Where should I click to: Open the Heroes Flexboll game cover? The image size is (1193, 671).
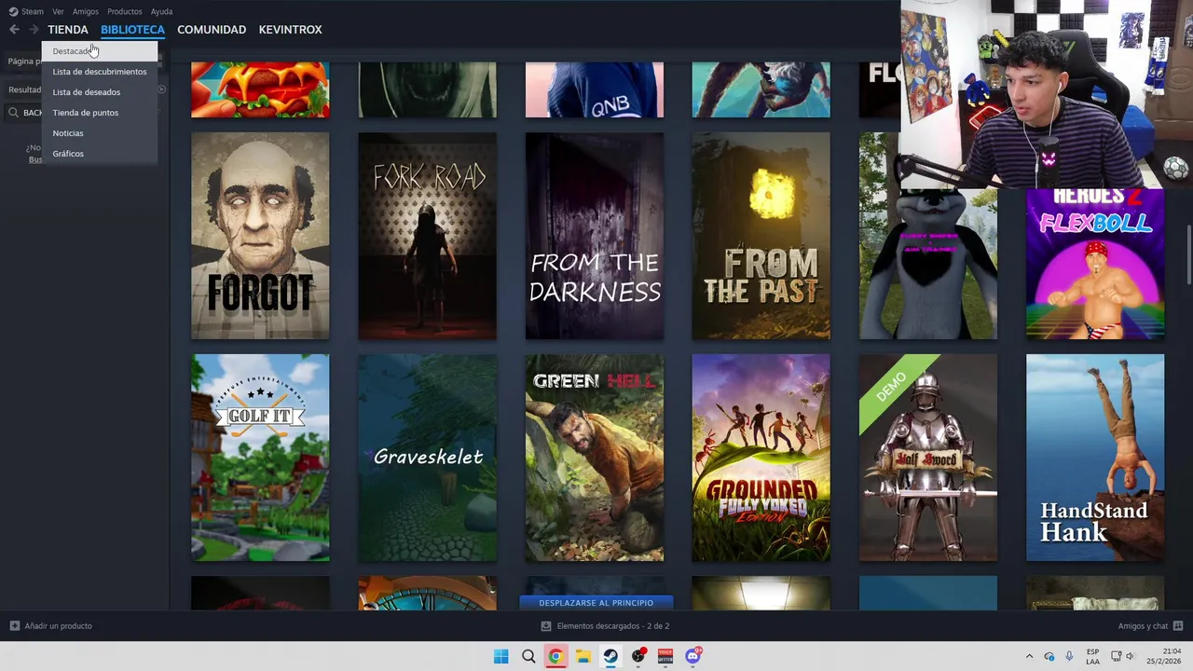click(x=1095, y=264)
